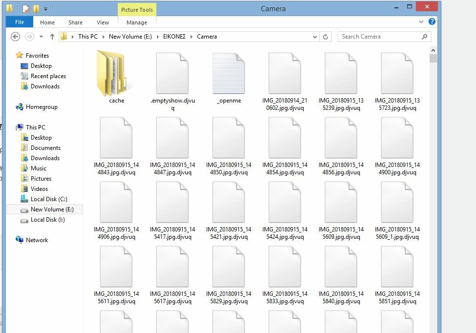
Task: Open the File menu
Action: (20, 22)
